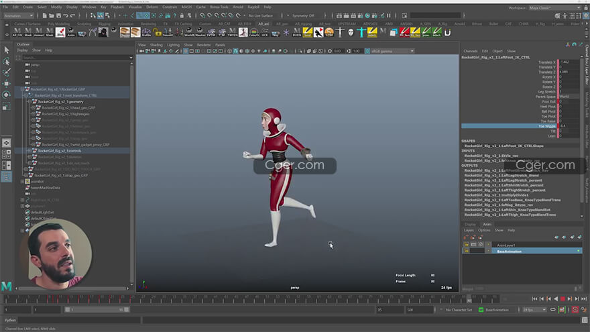590x332 pixels.
Task: Stop playback with the red stop button
Action: point(563,299)
